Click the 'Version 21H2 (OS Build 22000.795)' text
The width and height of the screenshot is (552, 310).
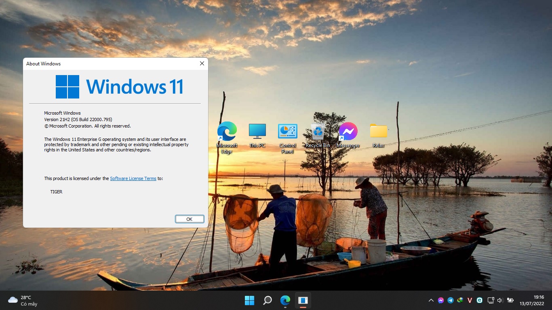coord(78,119)
